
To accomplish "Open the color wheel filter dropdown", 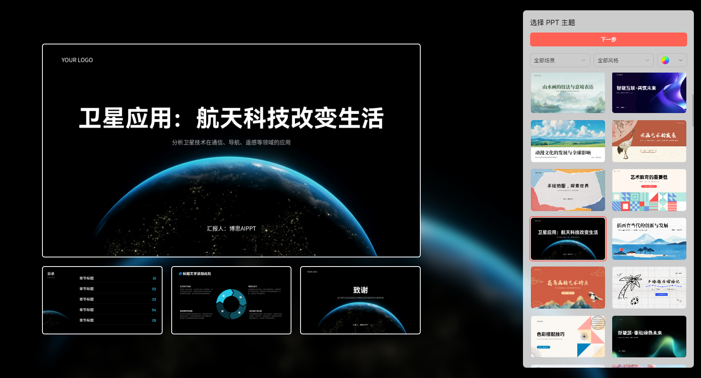I will coord(672,60).
